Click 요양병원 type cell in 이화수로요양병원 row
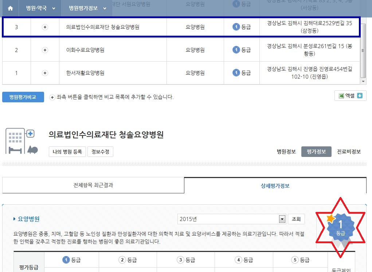 pyautogui.click(x=195, y=50)
